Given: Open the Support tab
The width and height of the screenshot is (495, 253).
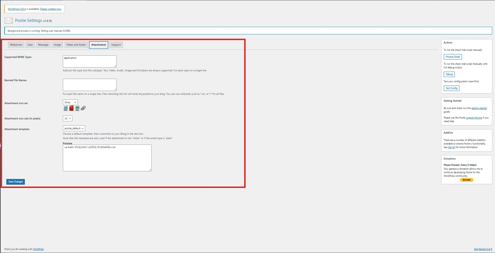Looking at the screenshot, I should click(x=116, y=45).
